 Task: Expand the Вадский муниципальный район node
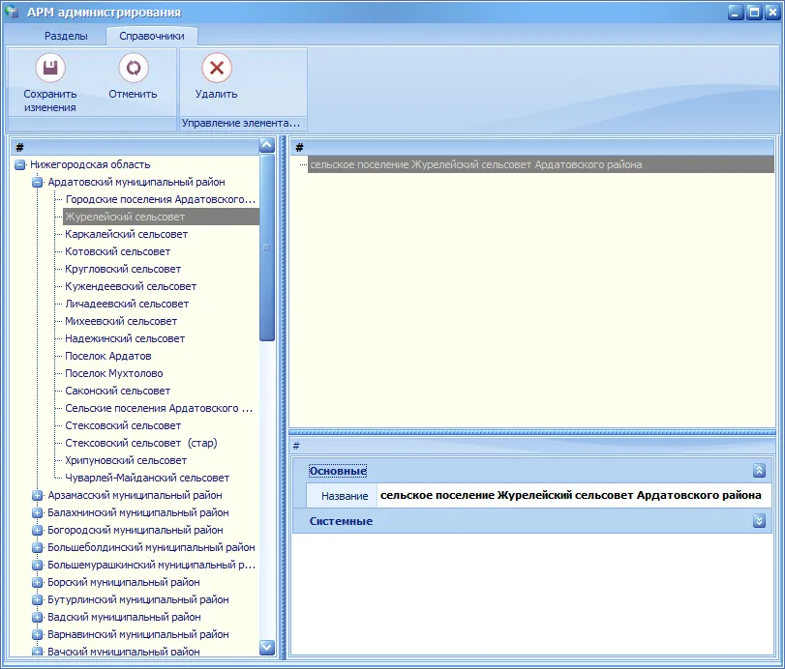coord(37,617)
